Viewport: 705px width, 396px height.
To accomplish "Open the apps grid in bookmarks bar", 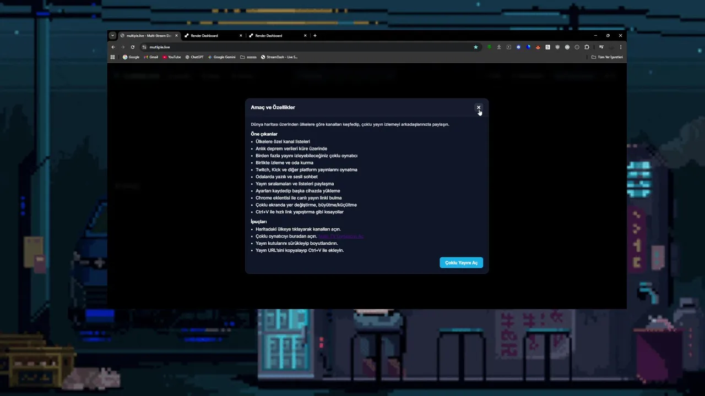I will coord(113,57).
